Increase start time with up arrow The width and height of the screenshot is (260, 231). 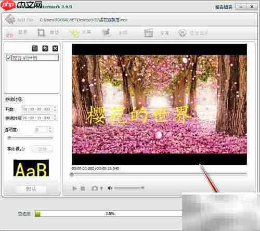coord(55,108)
